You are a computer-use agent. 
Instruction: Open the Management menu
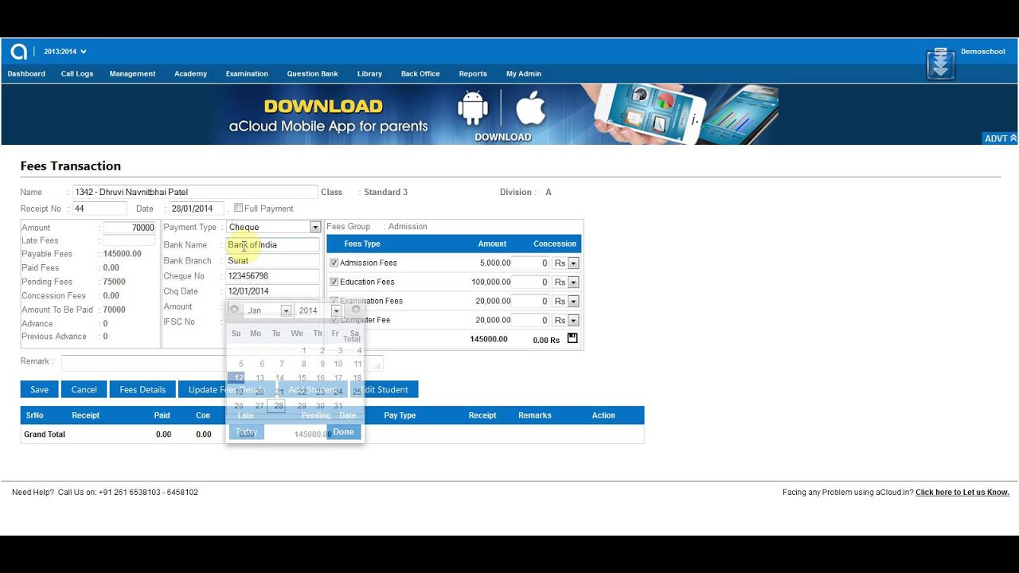coord(132,74)
